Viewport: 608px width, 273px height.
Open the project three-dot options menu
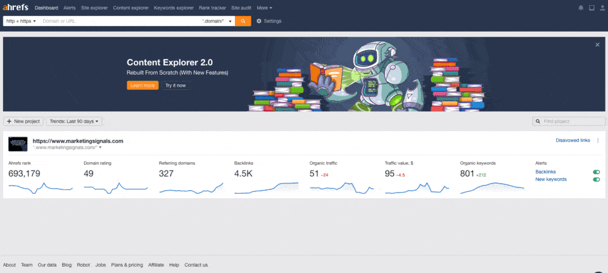597,141
